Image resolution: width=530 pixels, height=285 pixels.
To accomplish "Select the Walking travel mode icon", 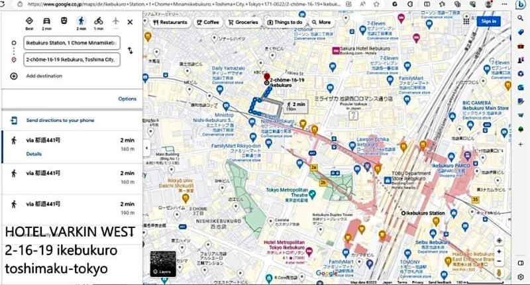I will (x=81, y=21).
